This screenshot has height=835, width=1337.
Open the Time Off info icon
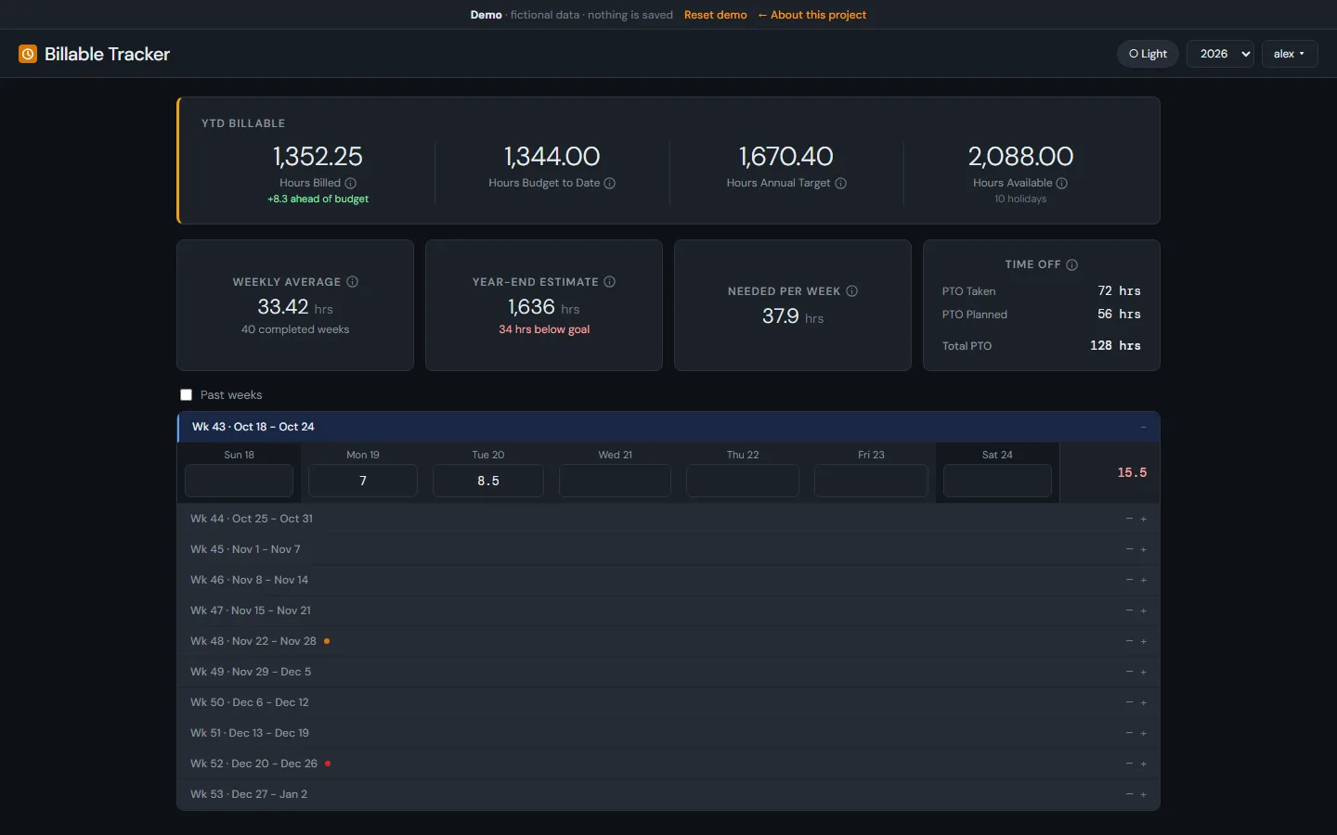coord(1072,264)
